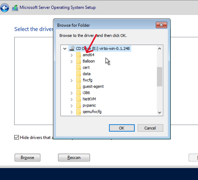This screenshot has width=198, height=180.
Task: Confirm folder selection with OK
Action: pos(122,128)
